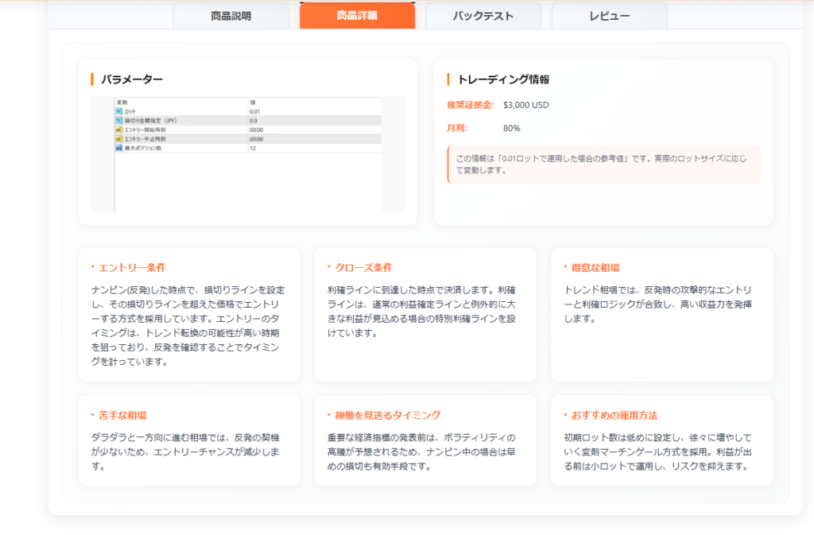Click the エントリー中止時刻 parameter icon

pos(119,139)
